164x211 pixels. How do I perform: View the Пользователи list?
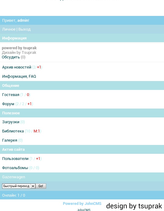(15, 158)
